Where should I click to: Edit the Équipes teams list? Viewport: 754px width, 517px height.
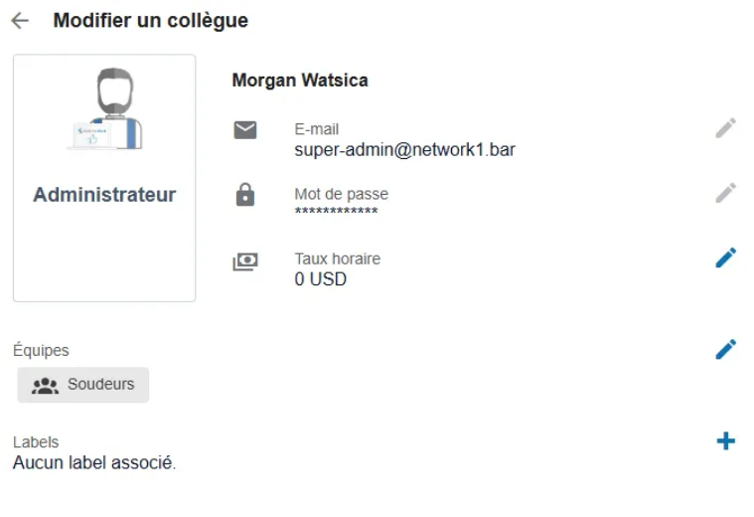(x=725, y=350)
